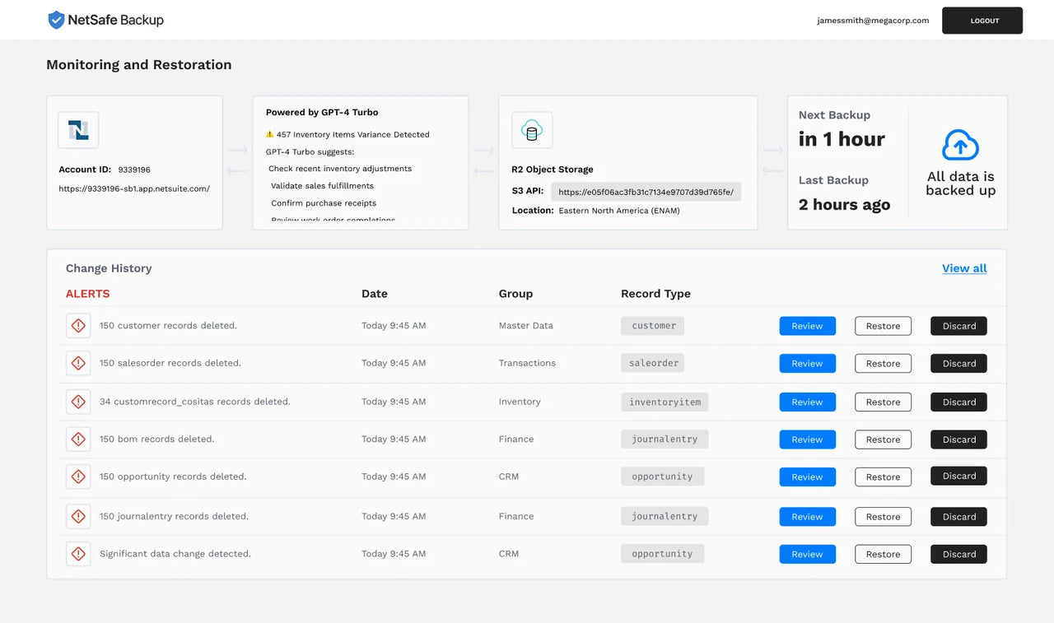This screenshot has width=1054, height=623.
Task: Click 'Check recent inventory adjustments' suggestion
Action: (340, 169)
